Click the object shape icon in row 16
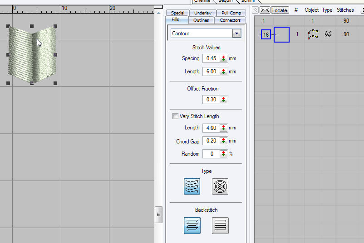This screenshot has height=243, width=364. (x=312, y=34)
